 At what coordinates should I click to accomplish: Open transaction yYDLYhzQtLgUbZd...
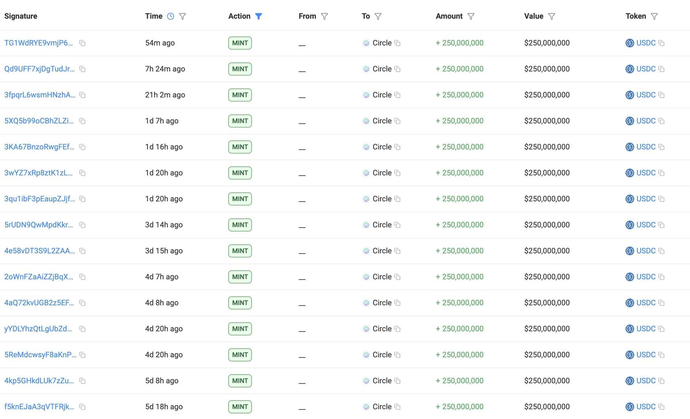coord(38,328)
